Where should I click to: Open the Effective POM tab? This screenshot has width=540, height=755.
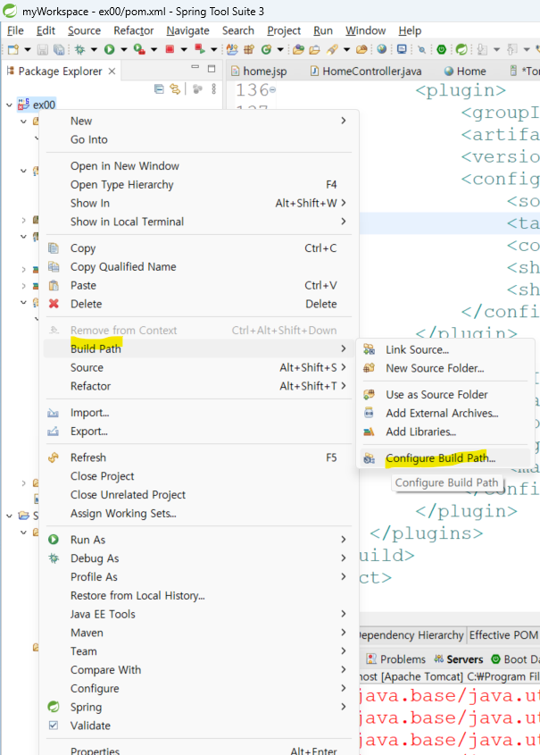pos(503,635)
